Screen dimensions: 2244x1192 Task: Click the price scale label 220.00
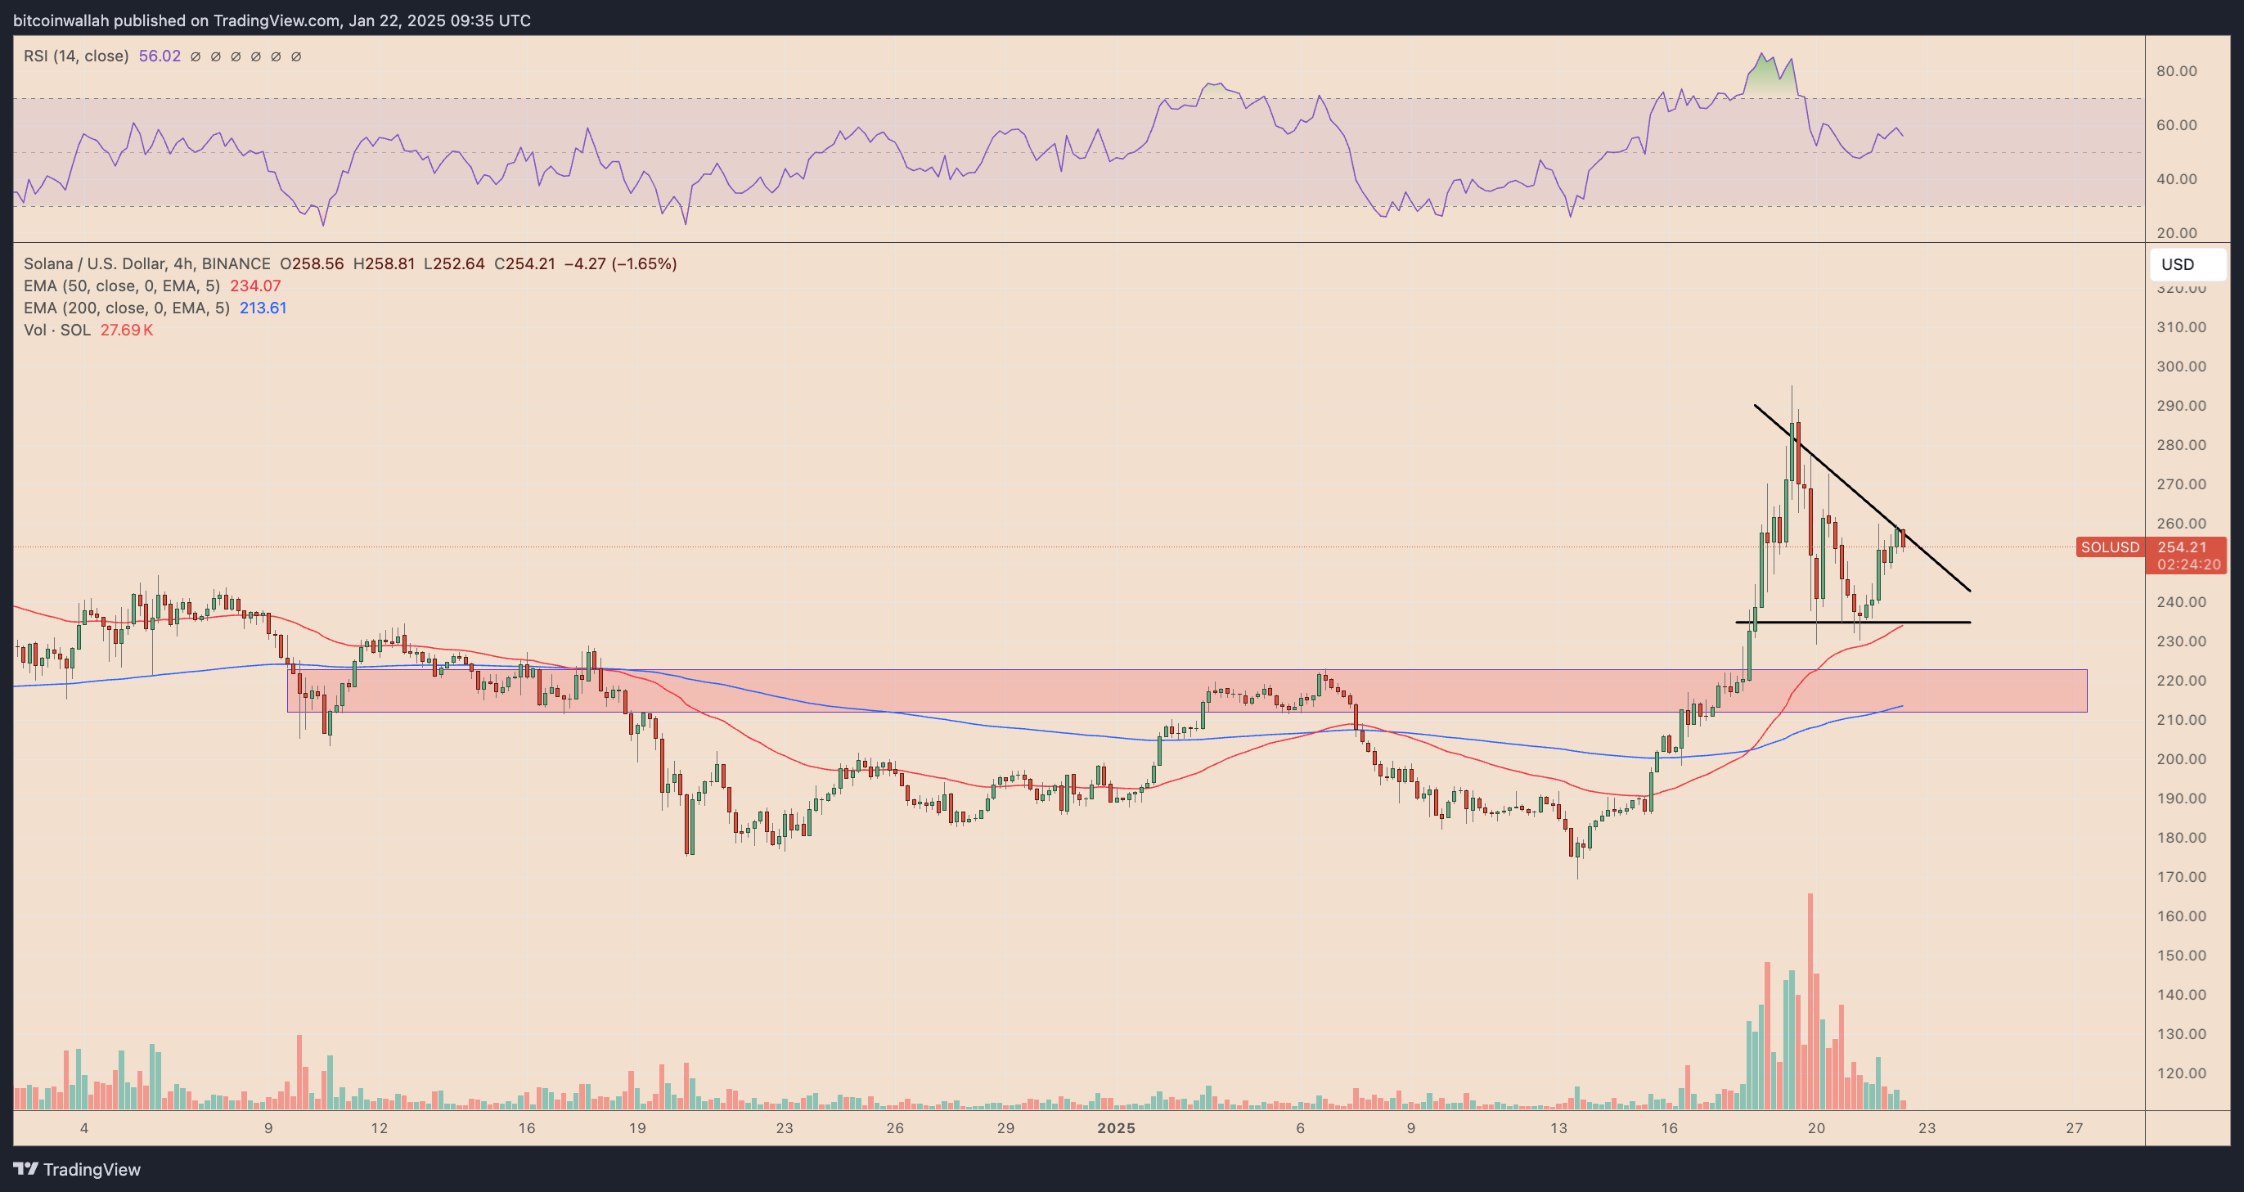click(x=2181, y=681)
